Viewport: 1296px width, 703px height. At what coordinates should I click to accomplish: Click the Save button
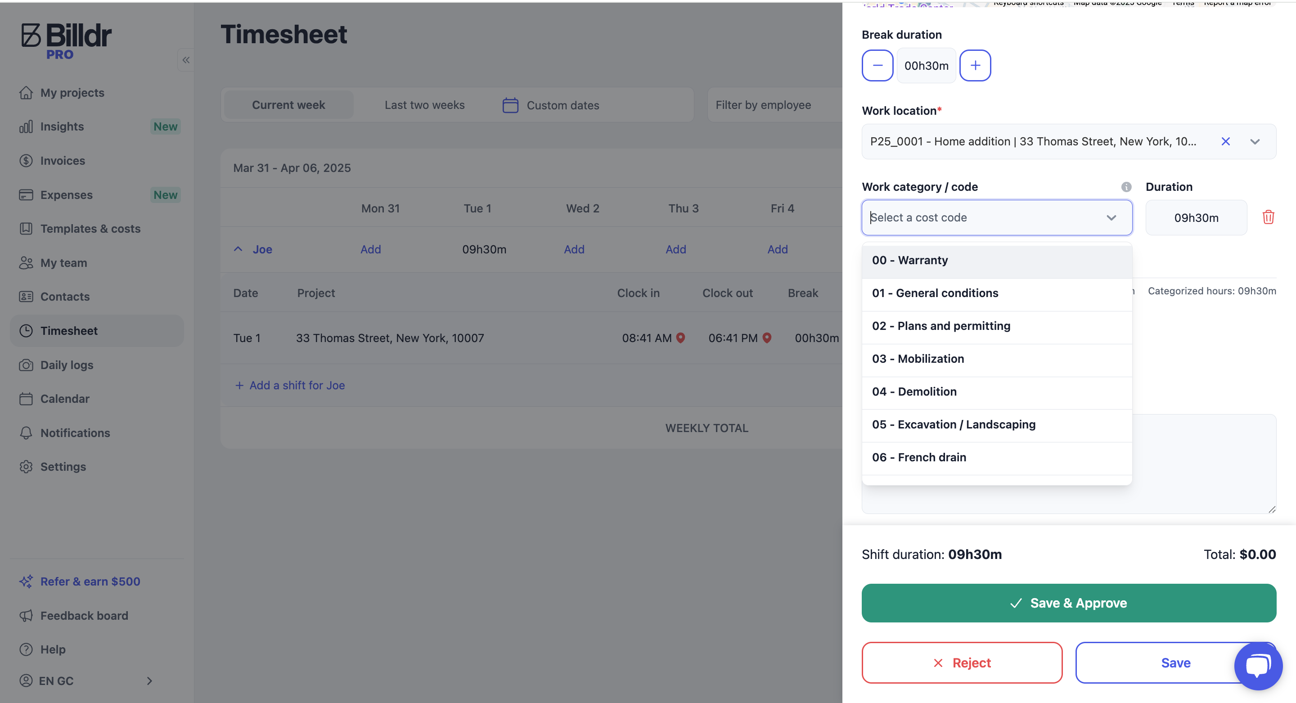1175,663
